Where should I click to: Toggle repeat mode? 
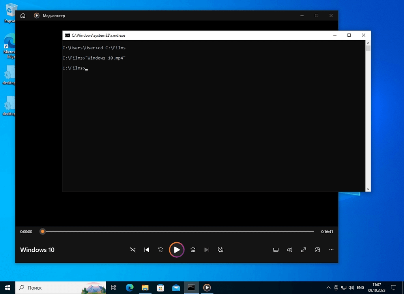coord(221,250)
